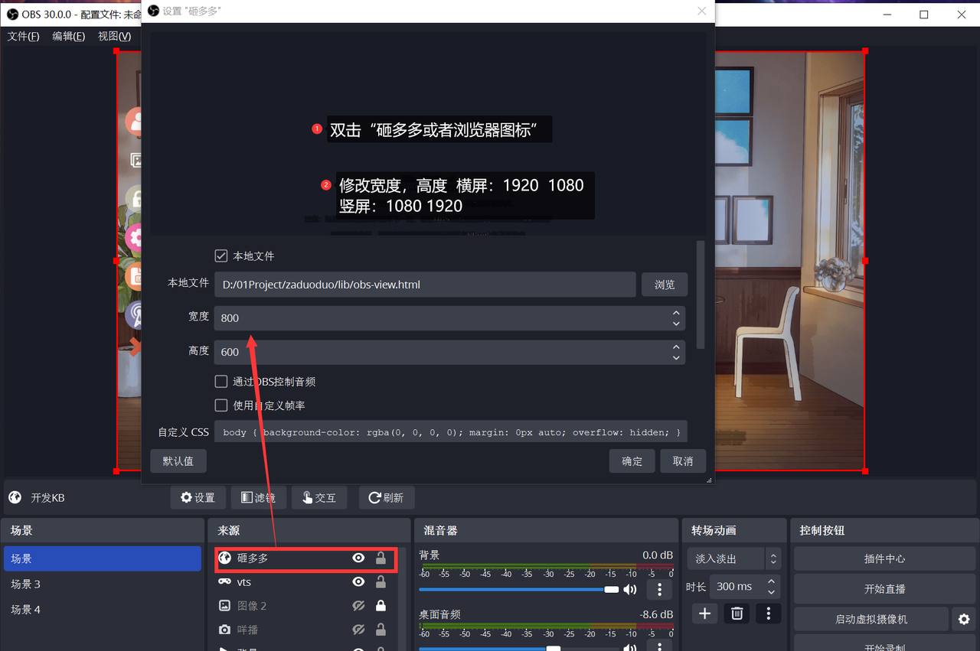
Task: Select the vts source row
Action: tap(306, 582)
